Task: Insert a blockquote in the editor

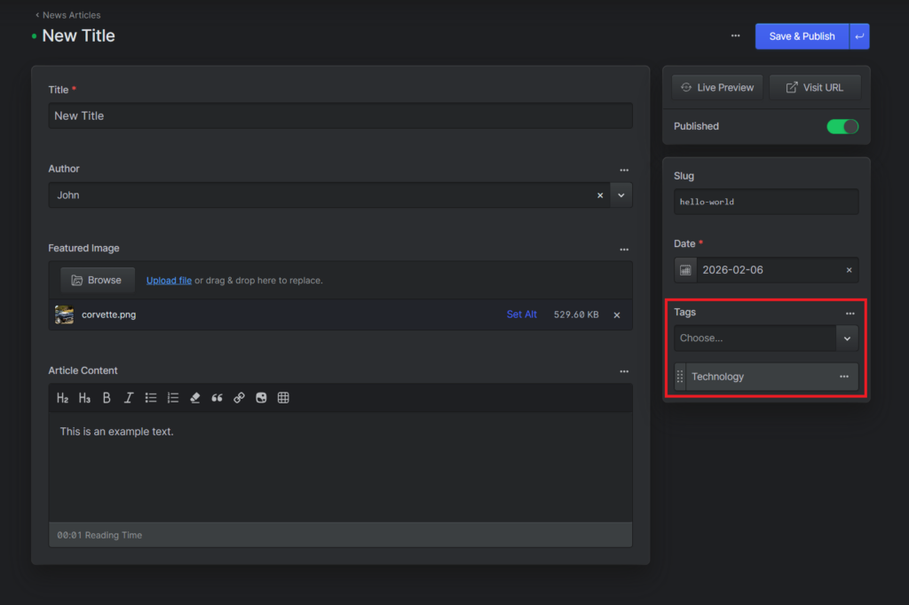Action: (x=217, y=398)
